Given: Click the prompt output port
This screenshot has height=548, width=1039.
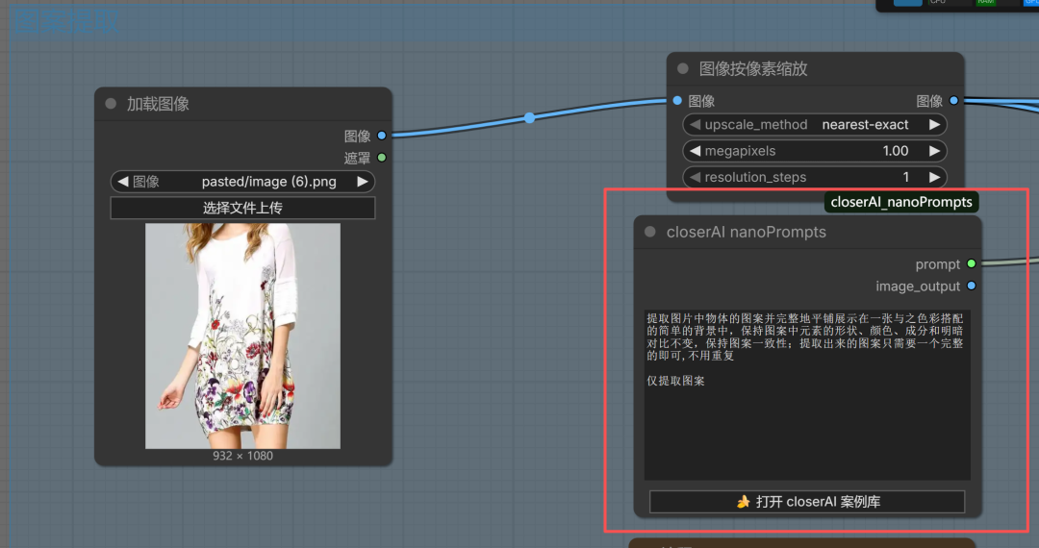Looking at the screenshot, I should tap(972, 263).
